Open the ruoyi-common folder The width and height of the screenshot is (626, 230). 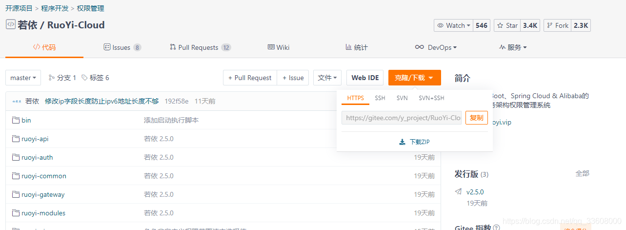[44, 176]
